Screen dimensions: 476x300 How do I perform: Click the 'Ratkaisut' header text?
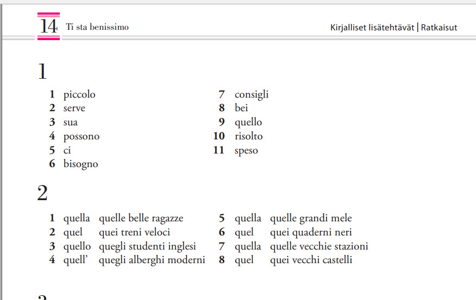(x=439, y=28)
